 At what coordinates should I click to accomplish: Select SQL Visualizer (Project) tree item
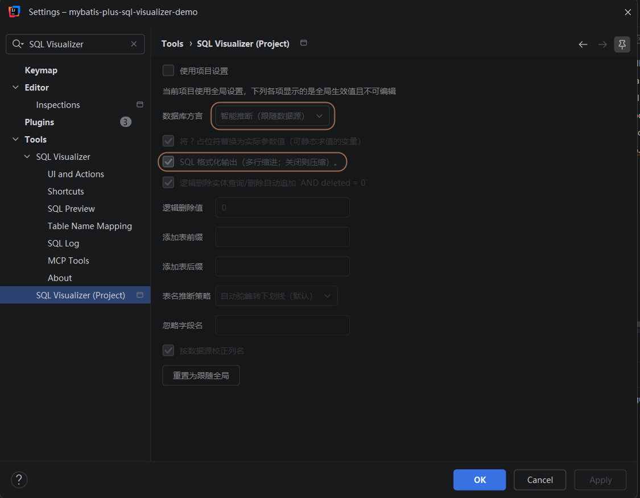coord(75,295)
